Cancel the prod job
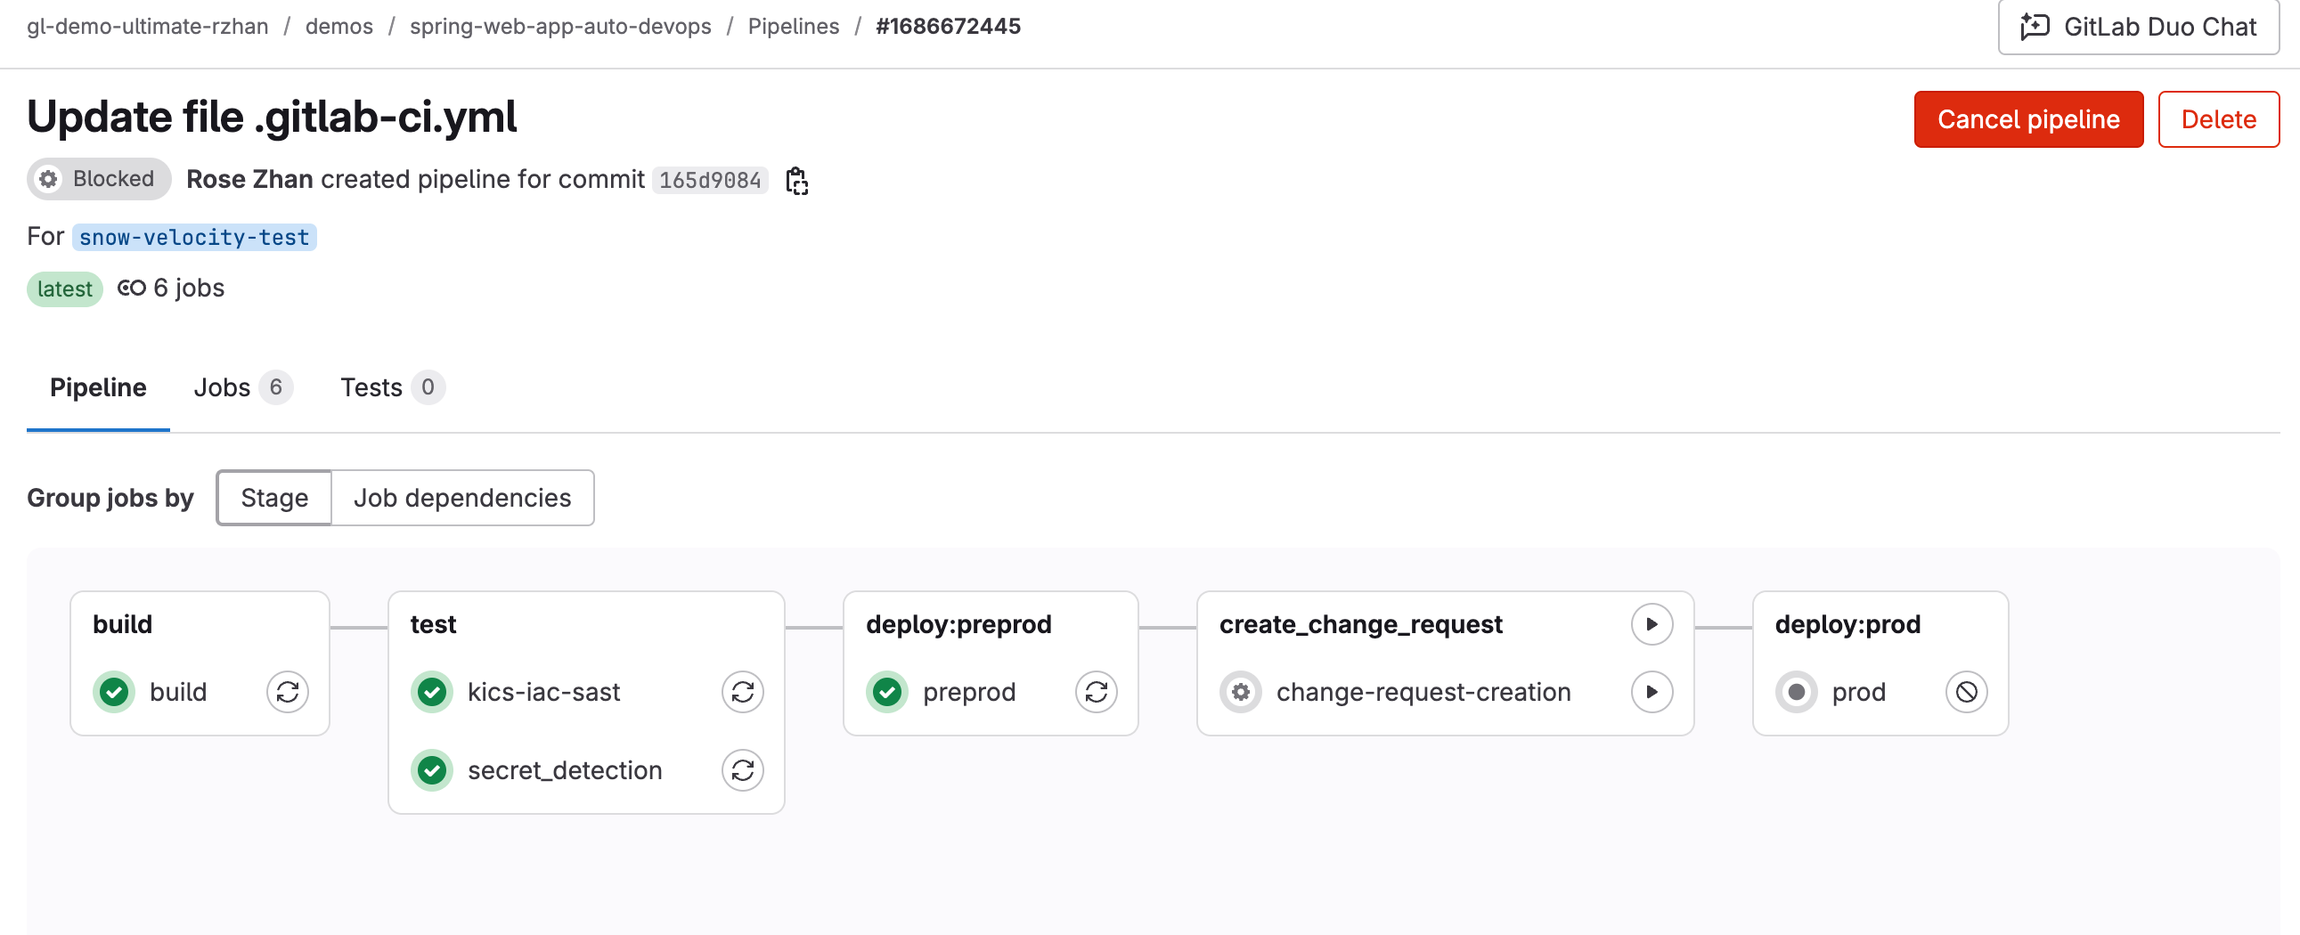This screenshot has height=935, width=2300. [x=1966, y=692]
